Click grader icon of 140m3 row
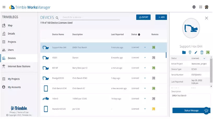213x119 pixels. pyautogui.click(x=46, y=99)
